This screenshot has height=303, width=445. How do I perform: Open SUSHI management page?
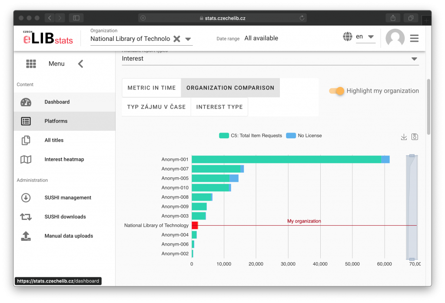(x=64, y=198)
